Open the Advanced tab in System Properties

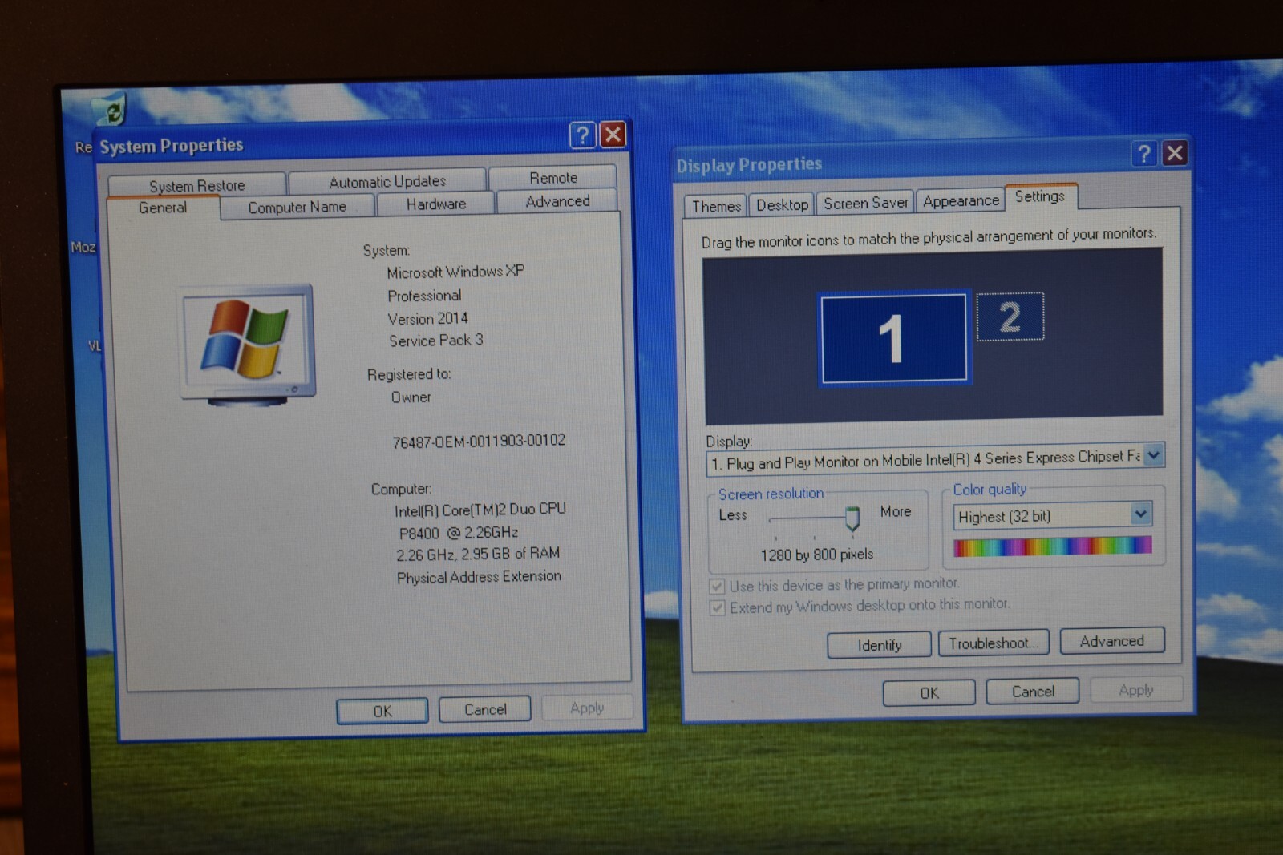point(557,201)
